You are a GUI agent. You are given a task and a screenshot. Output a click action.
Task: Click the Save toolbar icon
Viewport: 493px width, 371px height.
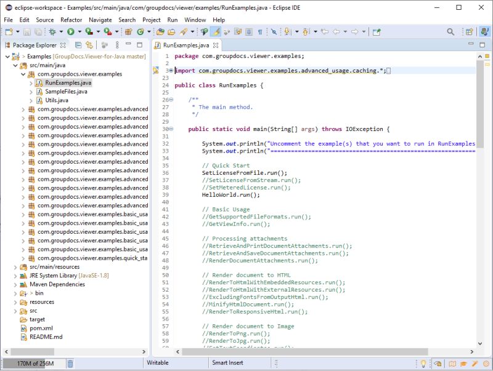(27, 32)
